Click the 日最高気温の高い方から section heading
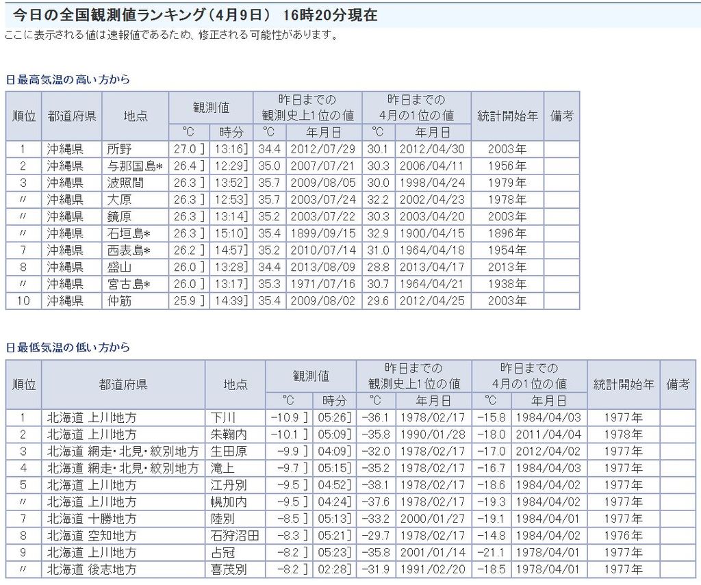Screen dimensions: 701x585 point(67,79)
